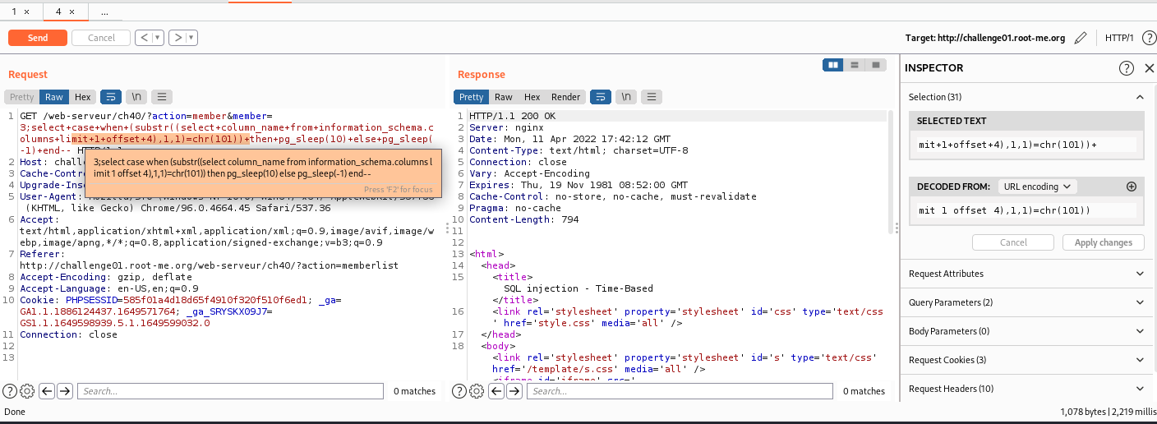The image size is (1157, 424).
Task: Toggle word wrap icon in Response panel
Action: point(601,97)
